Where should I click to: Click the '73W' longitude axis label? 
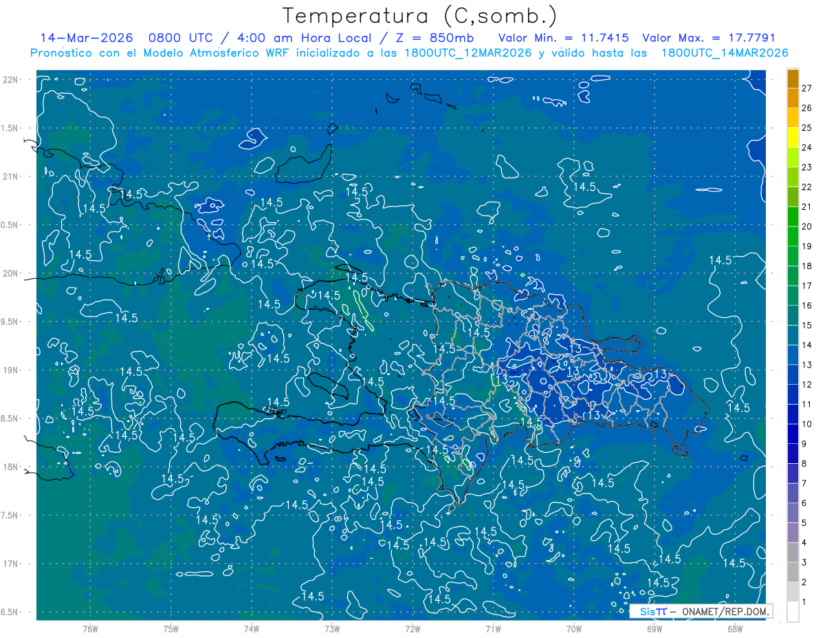pyautogui.click(x=332, y=628)
